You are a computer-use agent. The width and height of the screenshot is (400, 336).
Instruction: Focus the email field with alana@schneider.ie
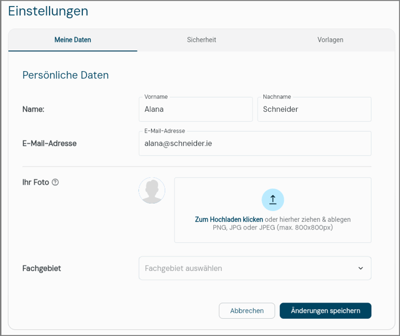point(255,143)
